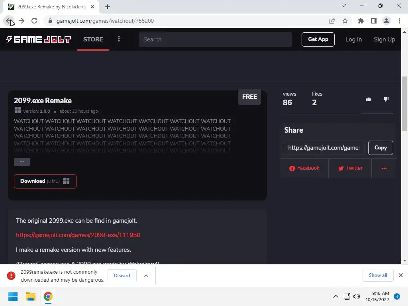Open the tab search chevron

coord(344,6)
